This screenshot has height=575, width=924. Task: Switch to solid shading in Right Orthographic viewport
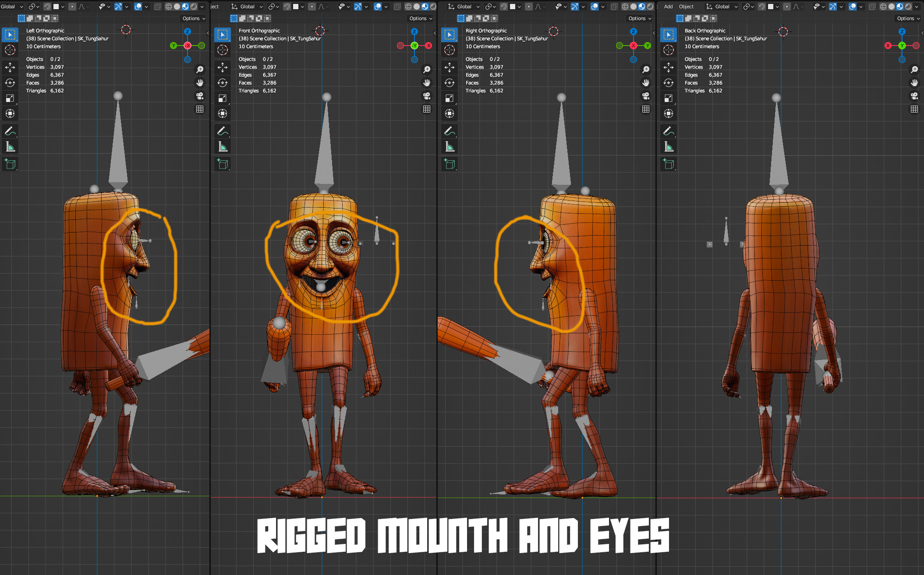click(634, 7)
